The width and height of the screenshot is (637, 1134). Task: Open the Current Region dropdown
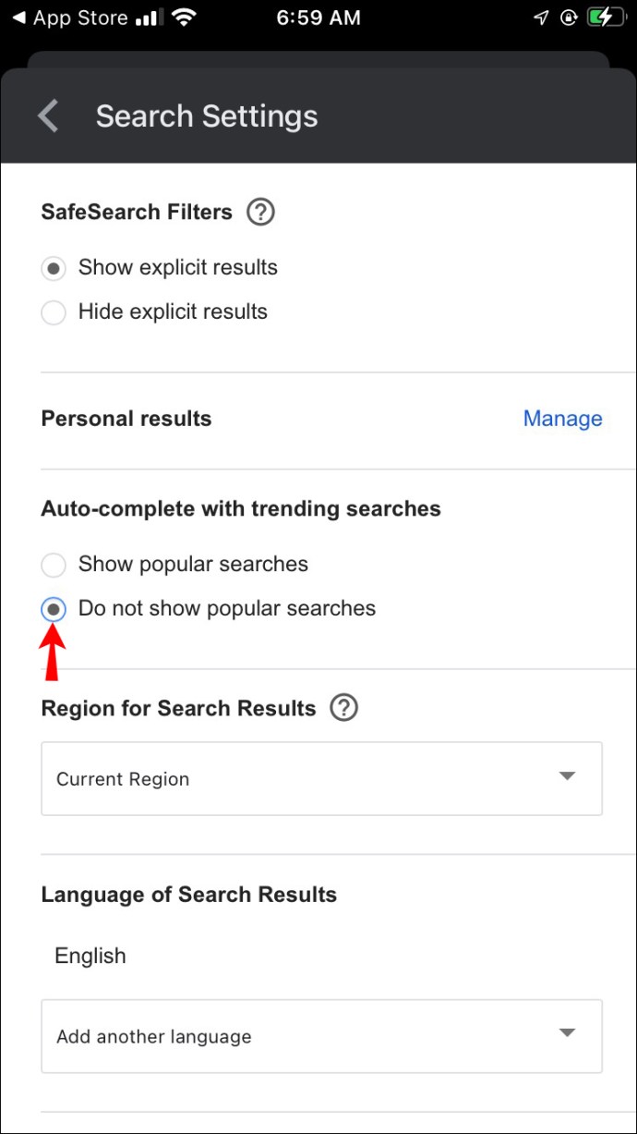[321, 778]
